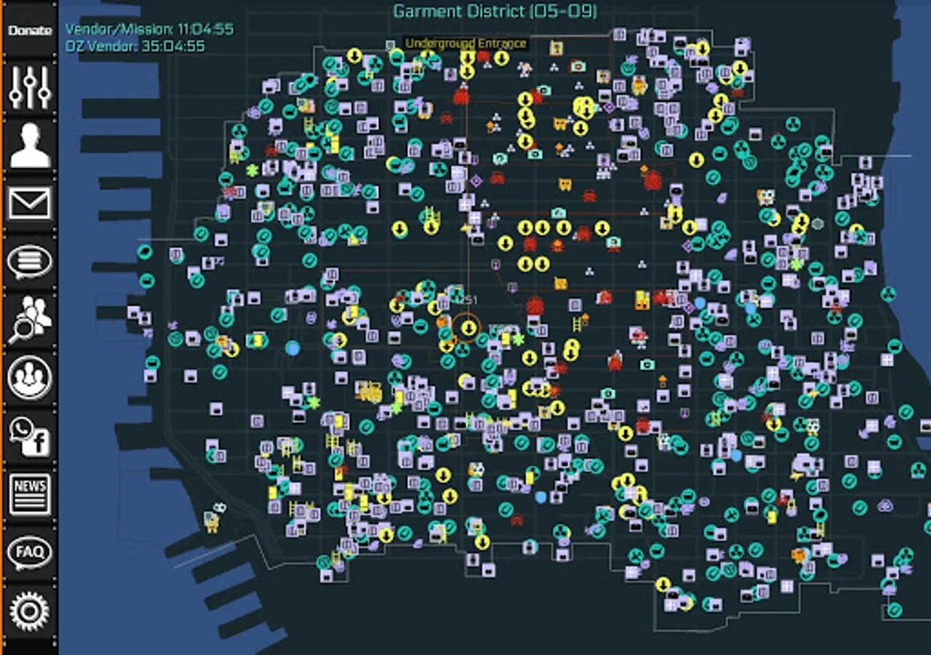Screen dimensions: 931x655
Task: Click the Donate button in the sidebar
Action: (30, 30)
